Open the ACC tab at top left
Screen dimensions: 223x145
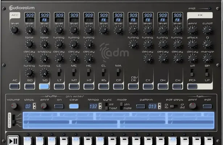[x=15, y=15]
